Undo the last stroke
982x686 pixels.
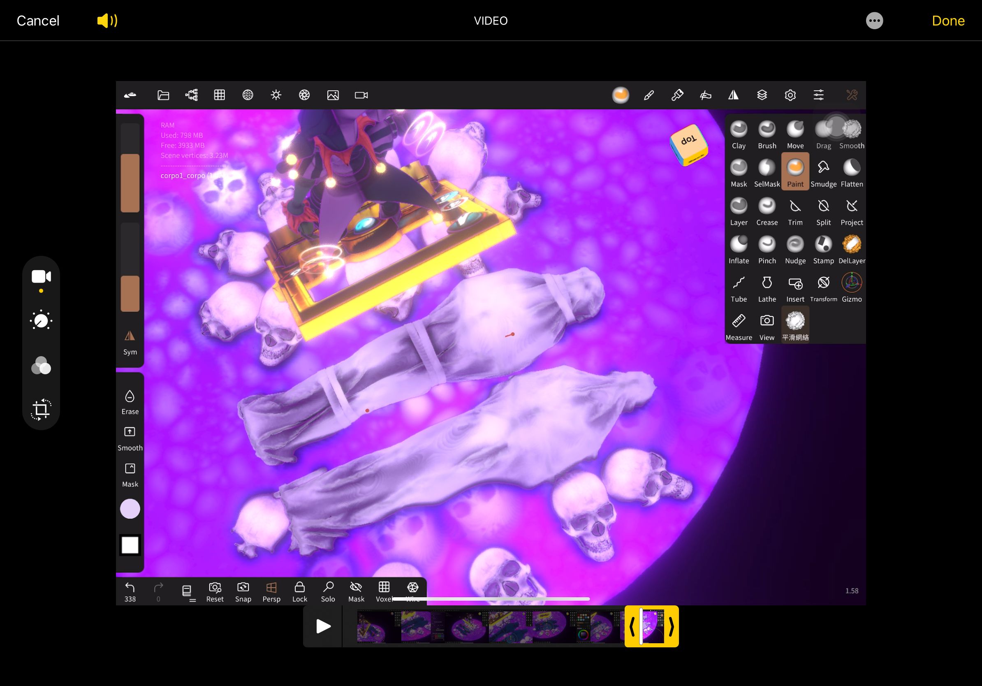click(x=130, y=592)
